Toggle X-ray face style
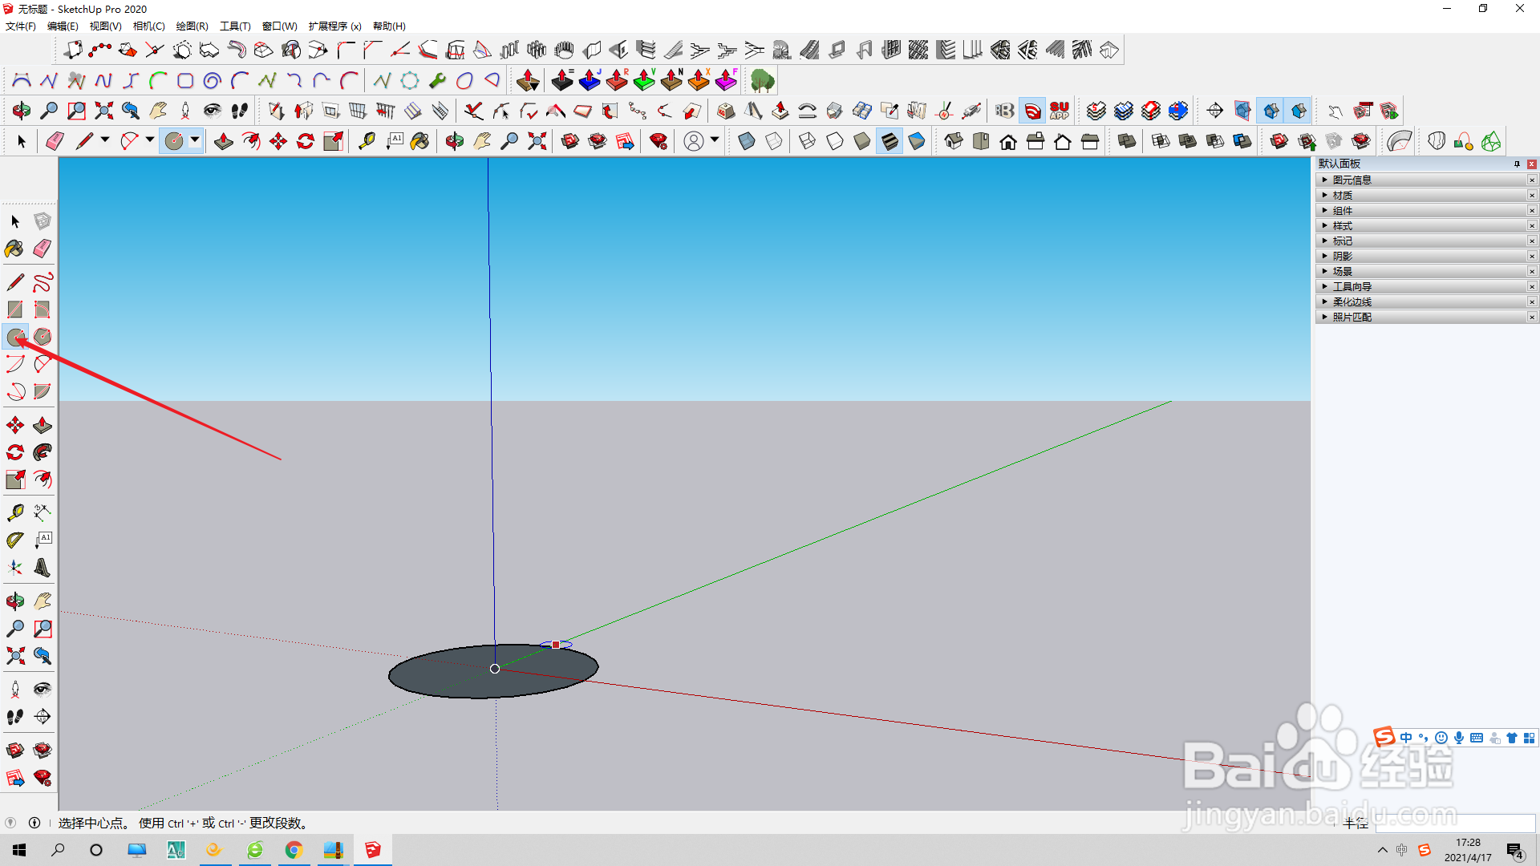The height and width of the screenshot is (866, 1540). click(x=746, y=142)
